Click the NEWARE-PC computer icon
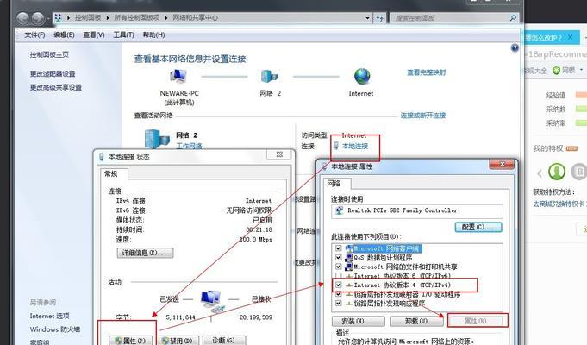The height and width of the screenshot is (345, 587). pos(178,76)
